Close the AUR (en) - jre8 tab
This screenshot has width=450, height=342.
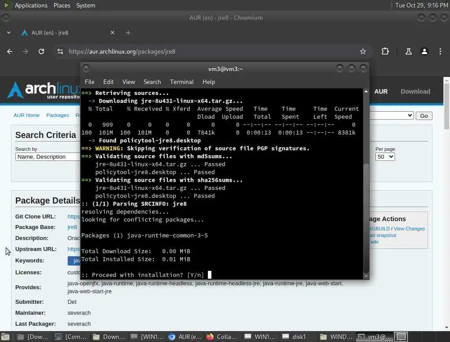tap(112, 33)
